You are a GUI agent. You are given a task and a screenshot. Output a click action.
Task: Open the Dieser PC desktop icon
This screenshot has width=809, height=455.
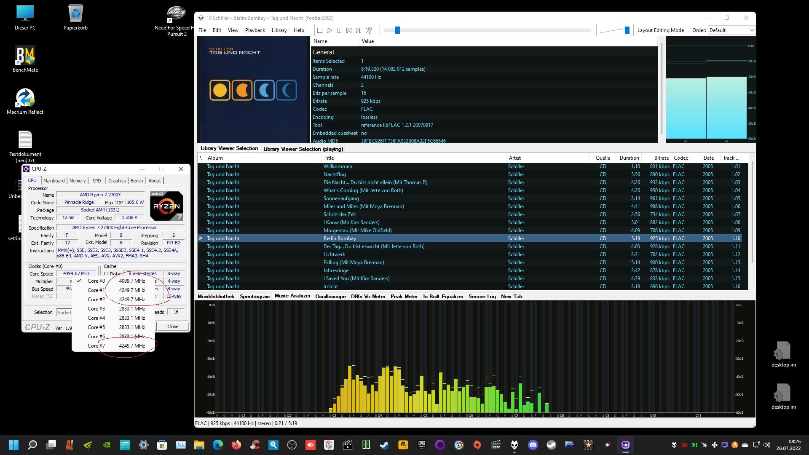pos(25,18)
